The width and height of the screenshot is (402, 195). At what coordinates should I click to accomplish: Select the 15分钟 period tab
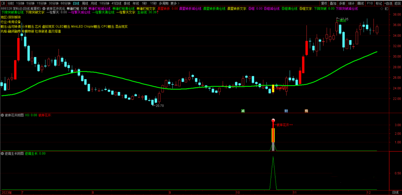pos(41,3)
